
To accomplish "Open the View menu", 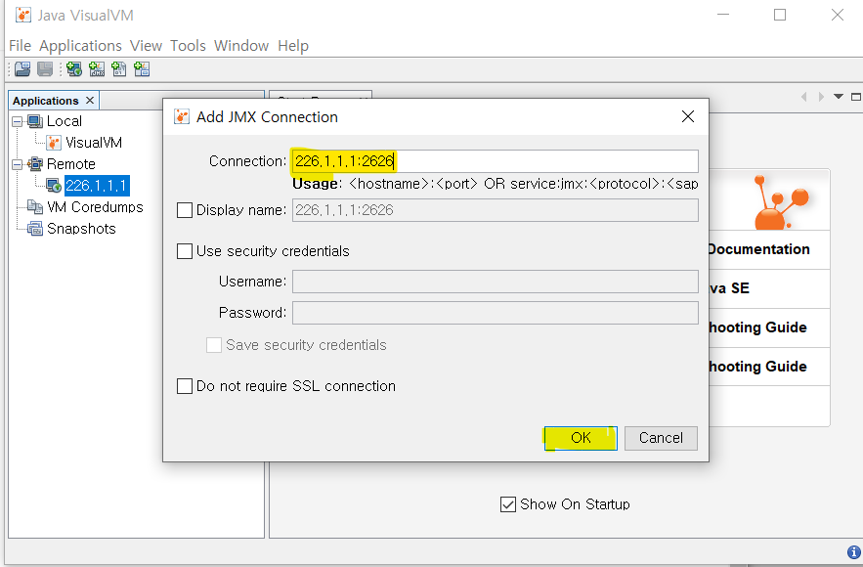I will 146,46.
